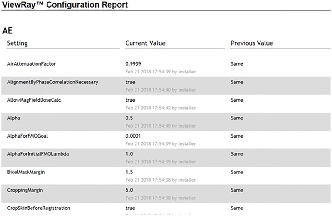Select Same in the CroppingMargin row
332x216 pixels.
pos(237,190)
